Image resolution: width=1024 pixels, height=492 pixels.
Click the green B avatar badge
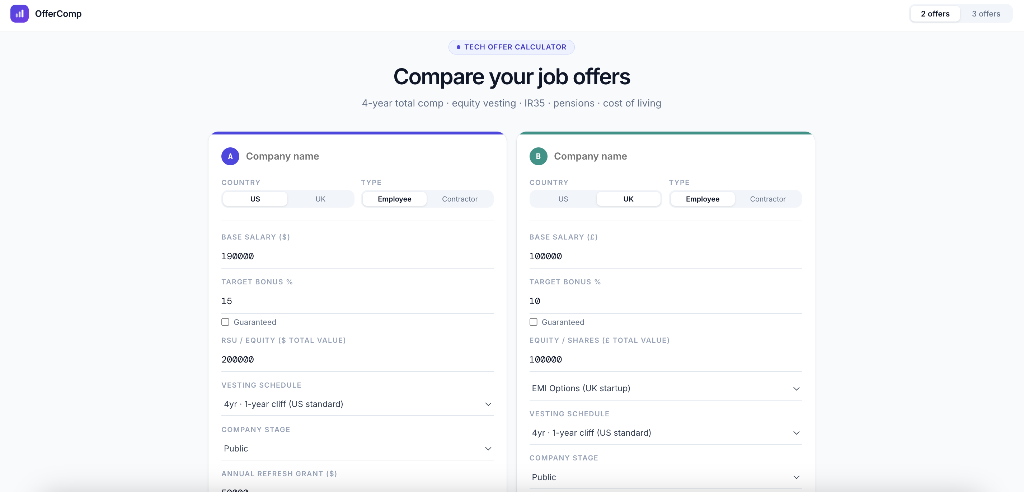[538, 156]
